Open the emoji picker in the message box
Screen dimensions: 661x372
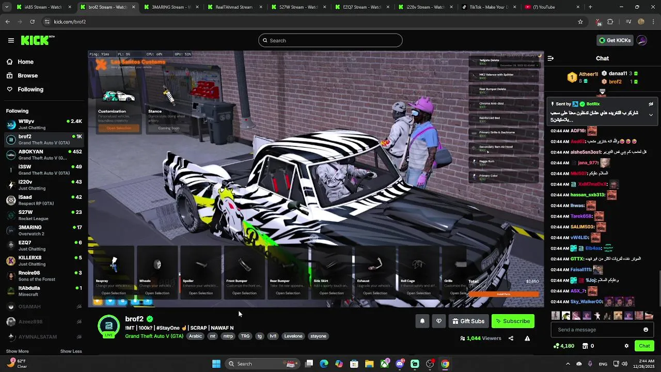pos(646,330)
